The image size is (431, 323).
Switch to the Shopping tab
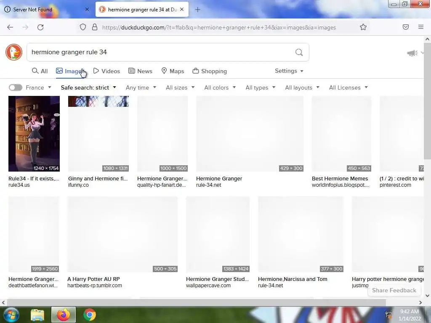coord(210,71)
